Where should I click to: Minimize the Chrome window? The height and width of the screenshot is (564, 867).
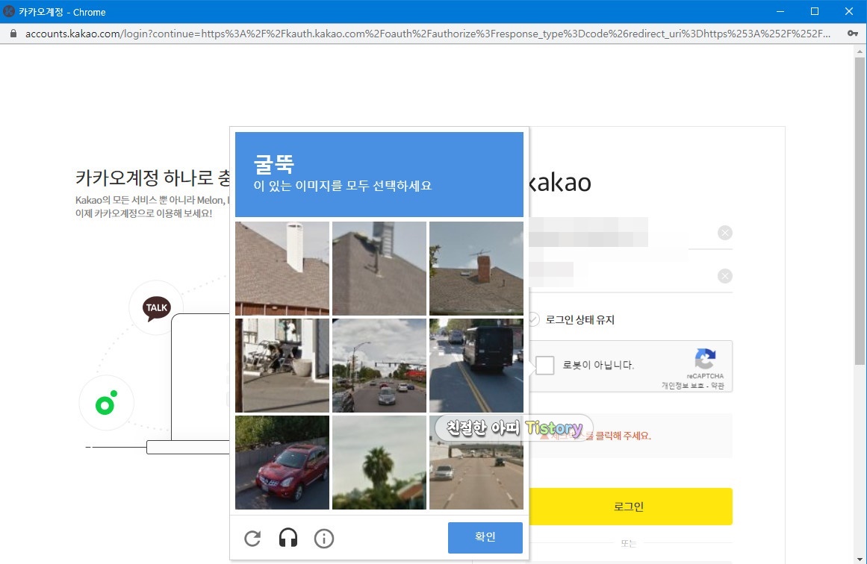coord(780,11)
